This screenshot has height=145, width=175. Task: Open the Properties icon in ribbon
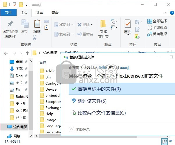coord(128,24)
